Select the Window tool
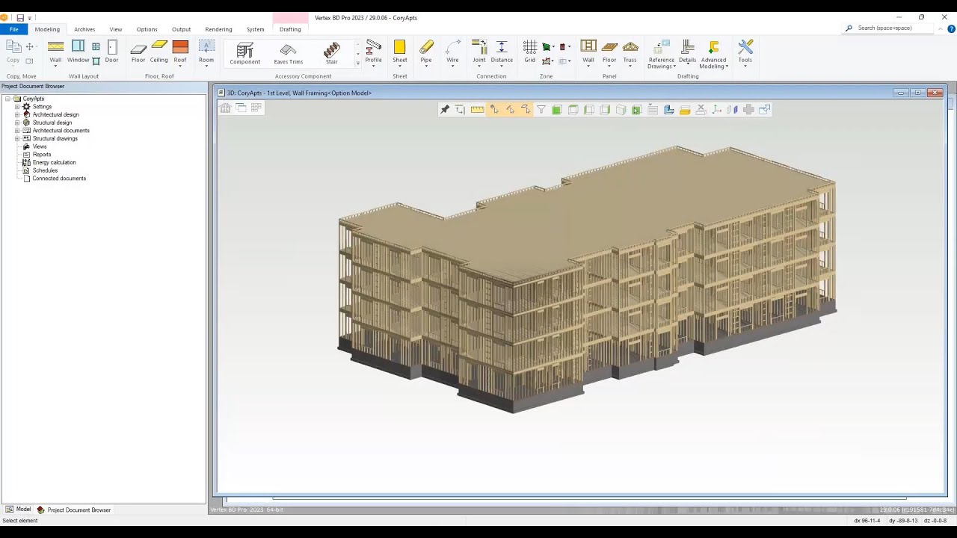 [x=78, y=51]
